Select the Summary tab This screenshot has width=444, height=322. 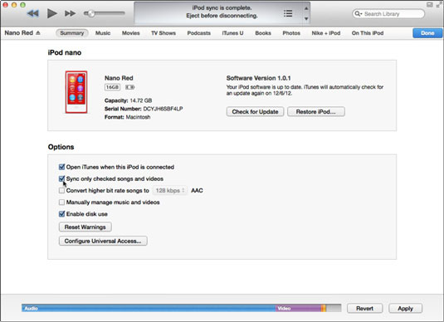tap(72, 33)
